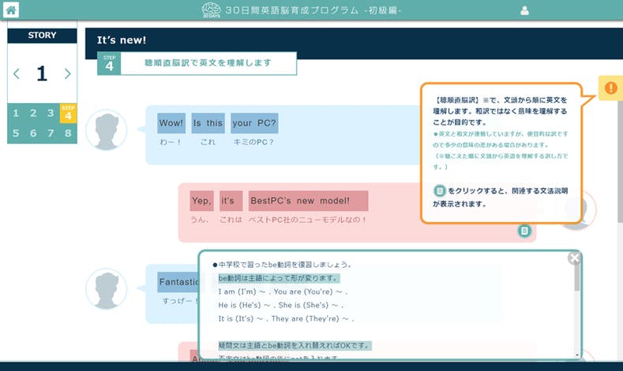Viewport: 623px width, 371px height.
Task: Click the speaker avatar beside Fantastic
Action: click(x=106, y=288)
